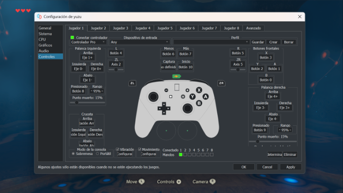Viewport: 343px width, 193px height.
Task: Close the Configuración de yuzu dialog
Action: [300, 17]
